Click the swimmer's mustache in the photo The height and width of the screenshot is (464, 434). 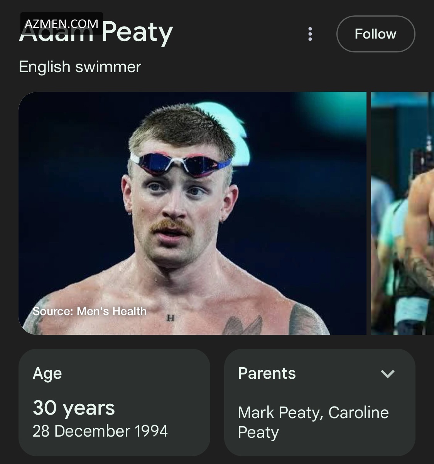click(x=172, y=227)
